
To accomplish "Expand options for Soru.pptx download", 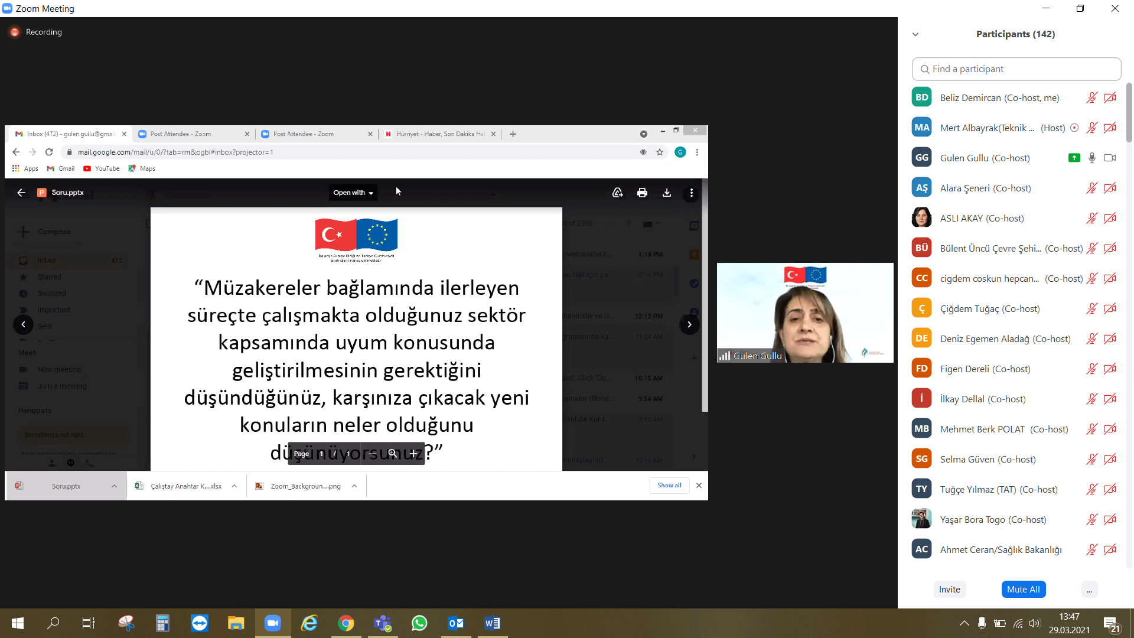I will point(114,486).
